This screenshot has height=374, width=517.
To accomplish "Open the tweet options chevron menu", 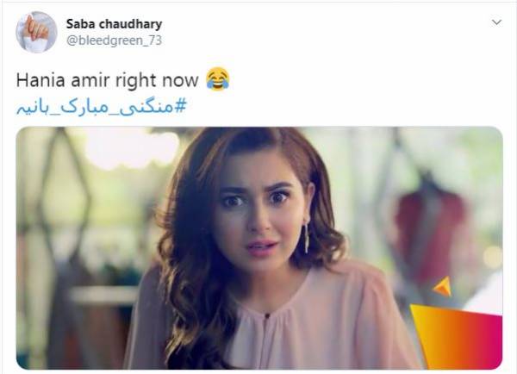I will (496, 22).
